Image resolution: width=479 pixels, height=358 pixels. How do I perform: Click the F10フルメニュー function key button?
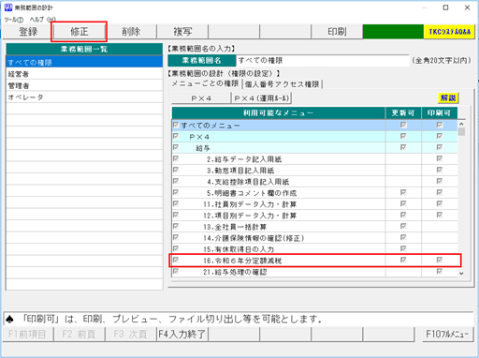click(x=447, y=335)
